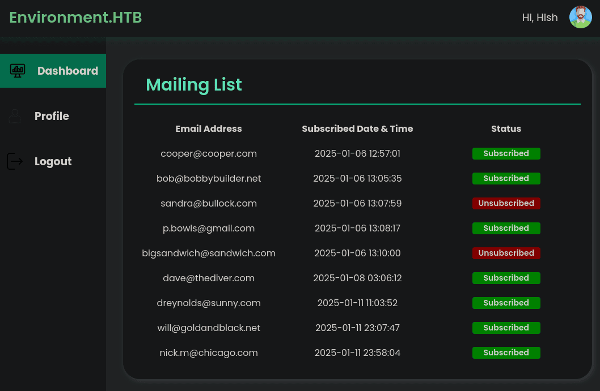Click the Status column header
Viewport: 600px width, 391px height.
(506, 128)
